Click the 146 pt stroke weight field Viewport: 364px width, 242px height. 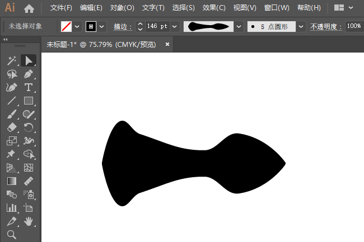click(x=157, y=26)
